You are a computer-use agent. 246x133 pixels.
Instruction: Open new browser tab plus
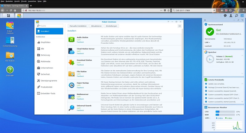(31, 6)
